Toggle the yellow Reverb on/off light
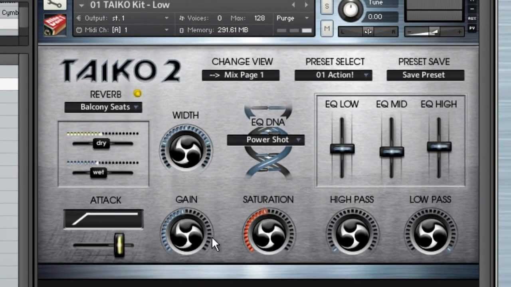Image resolution: width=511 pixels, height=287 pixels. pyautogui.click(x=137, y=94)
